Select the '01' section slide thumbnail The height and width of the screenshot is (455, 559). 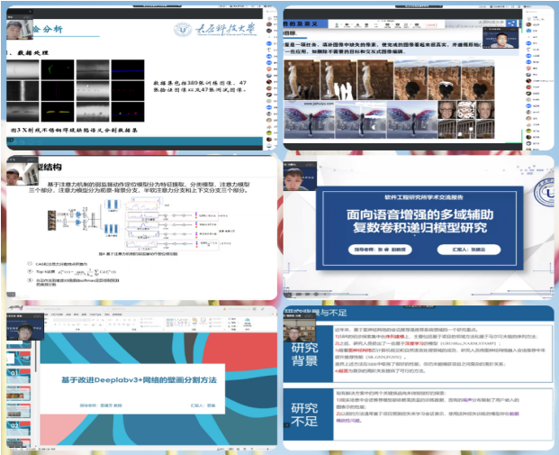(19, 376)
